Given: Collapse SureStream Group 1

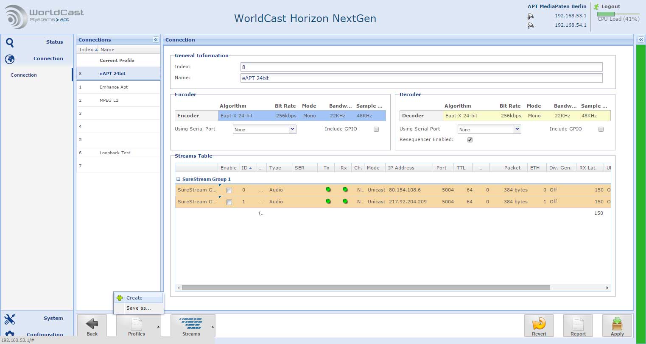Looking at the screenshot, I should click(179, 179).
